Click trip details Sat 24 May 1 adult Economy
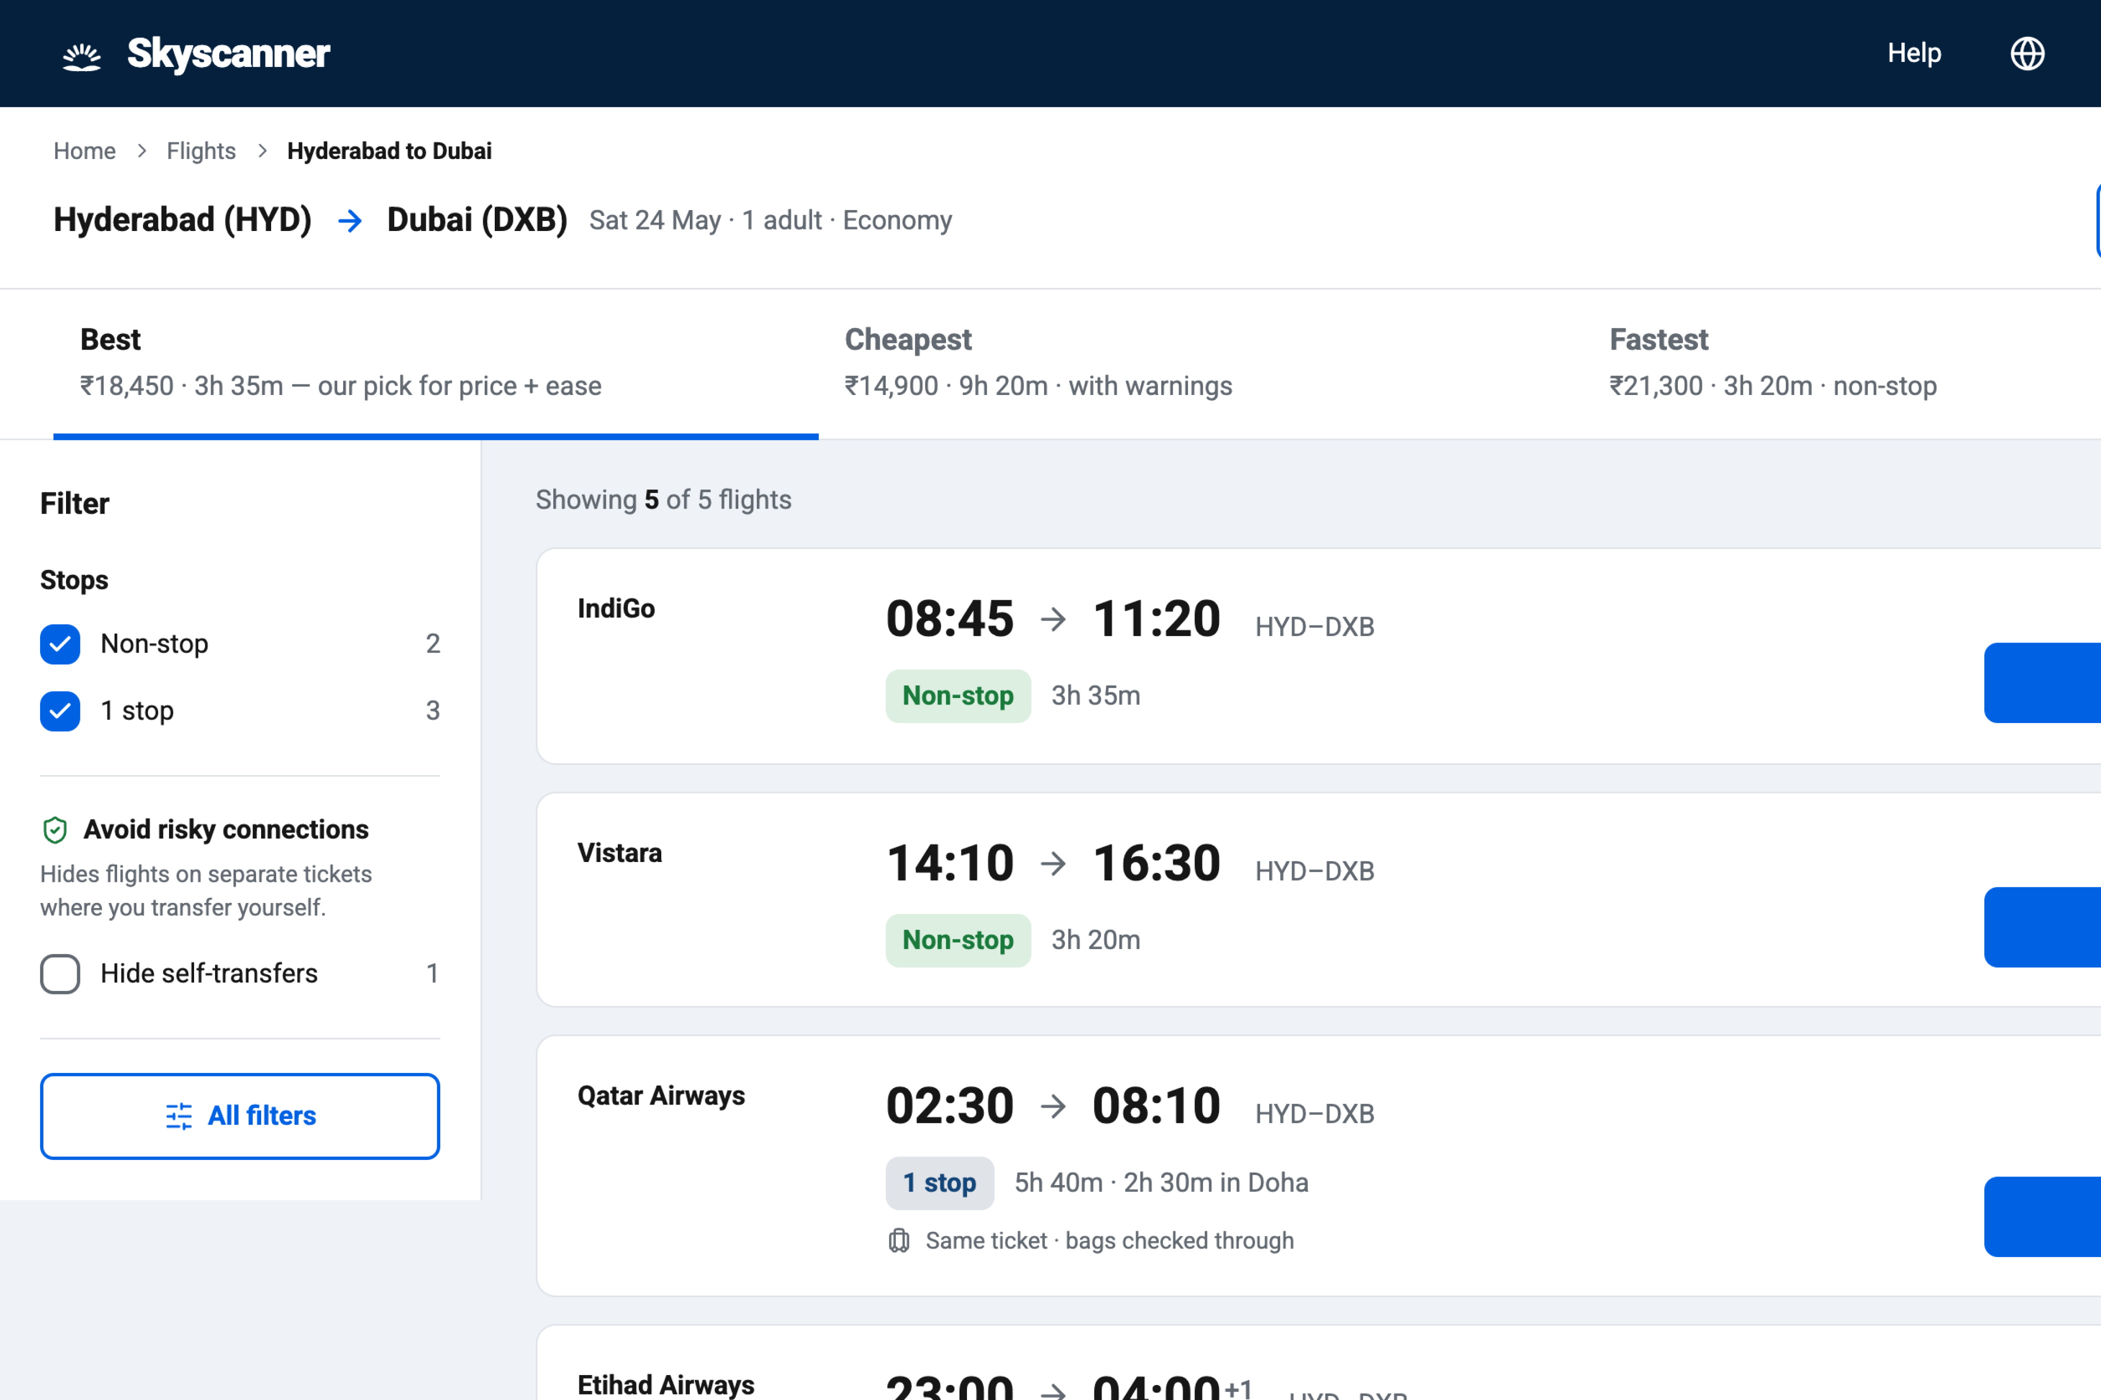Viewport: 2101px width, 1400px height. click(771, 220)
